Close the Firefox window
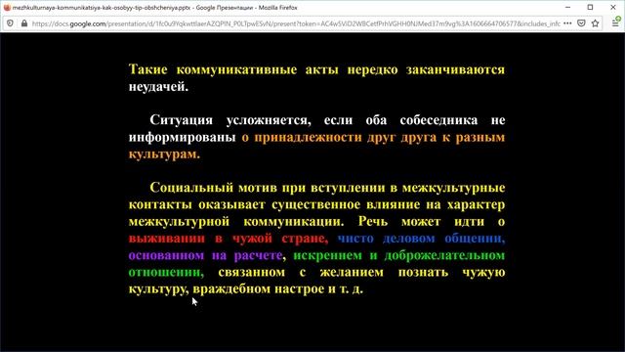Viewport: 625px width, 352px height. click(613, 7)
